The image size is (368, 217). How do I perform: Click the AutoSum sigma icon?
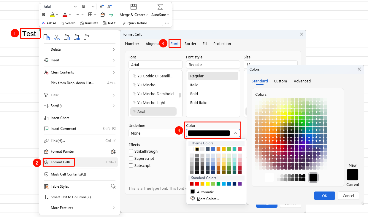coord(160,7)
